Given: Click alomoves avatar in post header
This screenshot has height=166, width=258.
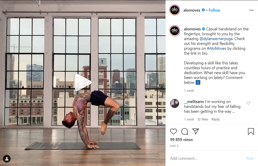Looking at the screenshot, I should pyautogui.click(x=175, y=10).
